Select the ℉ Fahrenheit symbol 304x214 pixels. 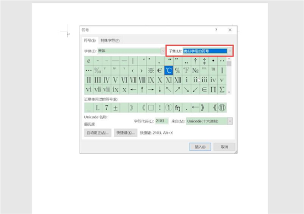(x=186, y=71)
